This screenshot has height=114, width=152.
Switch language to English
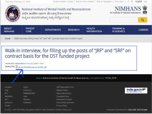coord(139,2)
